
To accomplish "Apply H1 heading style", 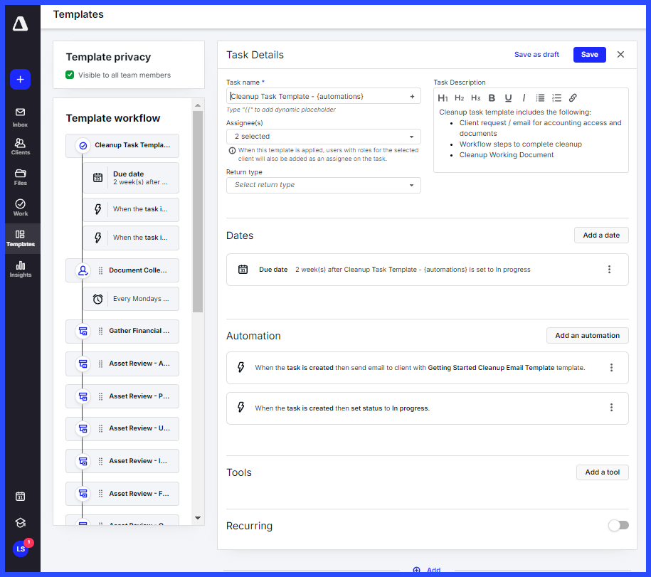I will coord(443,98).
